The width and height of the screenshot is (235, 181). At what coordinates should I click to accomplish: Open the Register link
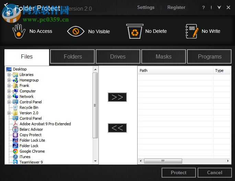[176, 7]
